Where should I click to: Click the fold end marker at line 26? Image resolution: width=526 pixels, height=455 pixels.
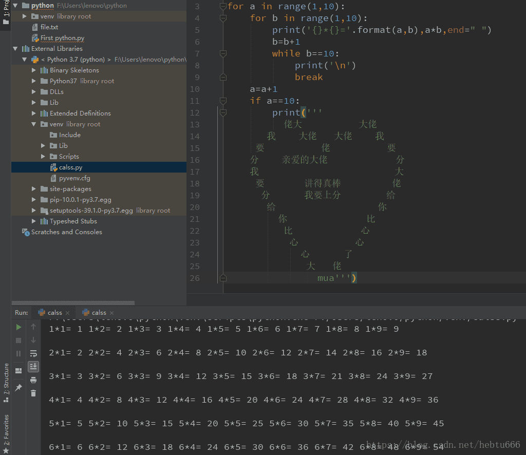coord(223,278)
